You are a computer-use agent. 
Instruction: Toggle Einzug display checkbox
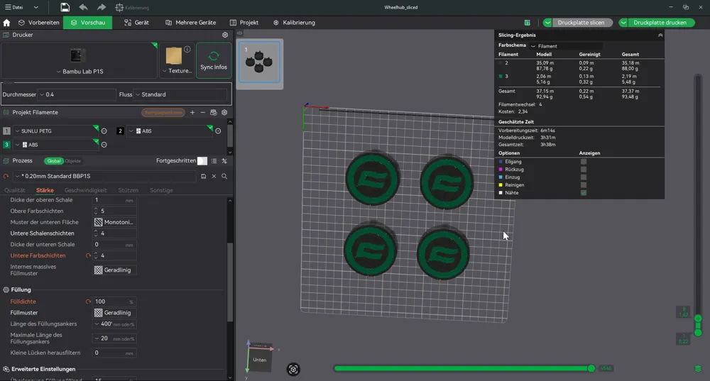click(583, 177)
